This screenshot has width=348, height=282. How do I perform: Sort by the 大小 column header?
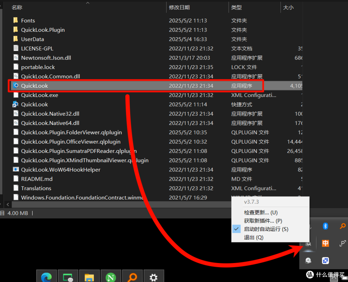point(288,7)
